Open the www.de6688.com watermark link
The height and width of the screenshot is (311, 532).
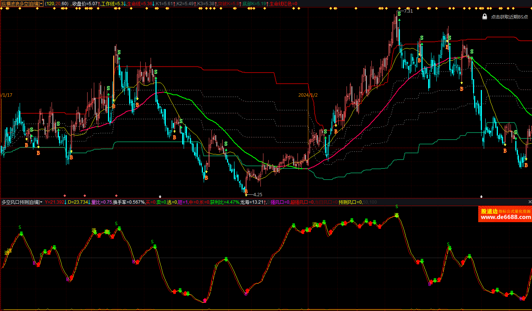point(506,217)
